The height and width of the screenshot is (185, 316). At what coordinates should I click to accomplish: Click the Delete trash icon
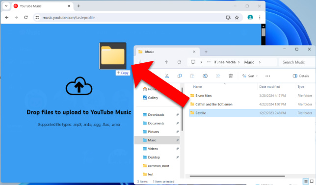point(231,76)
